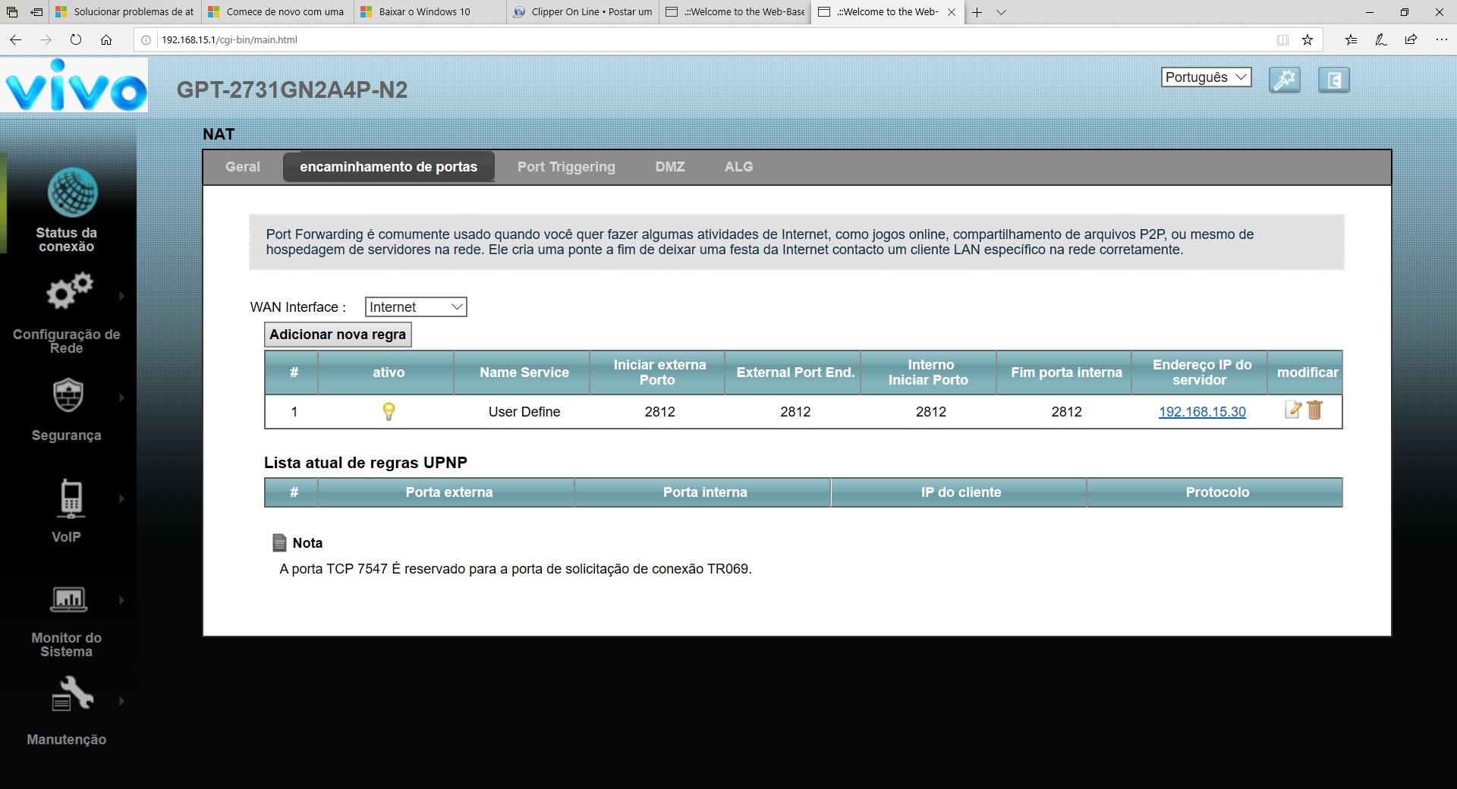Switch to Port Triggering tab
The image size is (1457, 789).
[x=566, y=167]
